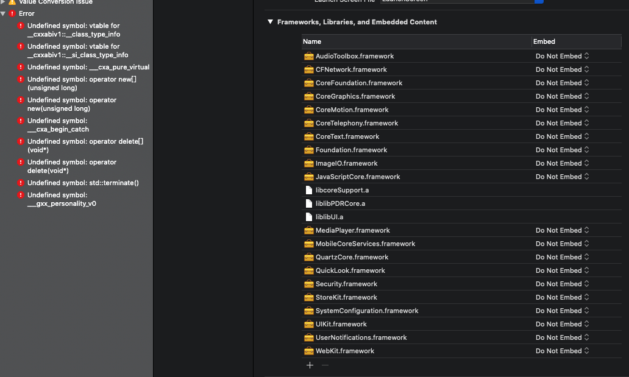Click the WebKit.framework toolbox icon

[x=308, y=351]
